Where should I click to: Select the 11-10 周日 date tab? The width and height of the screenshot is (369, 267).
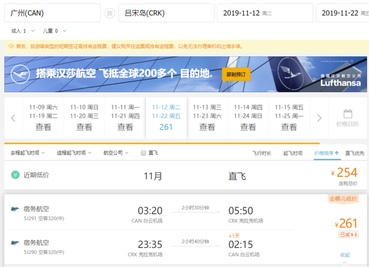tap(84, 117)
